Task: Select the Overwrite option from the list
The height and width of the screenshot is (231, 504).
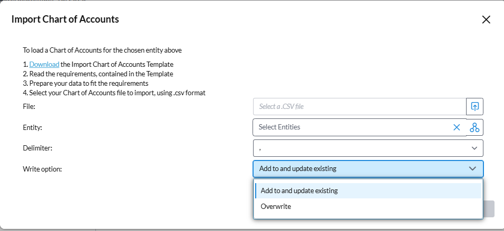Action: [x=276, y=206]
